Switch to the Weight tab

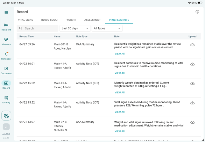coord(71,20)
